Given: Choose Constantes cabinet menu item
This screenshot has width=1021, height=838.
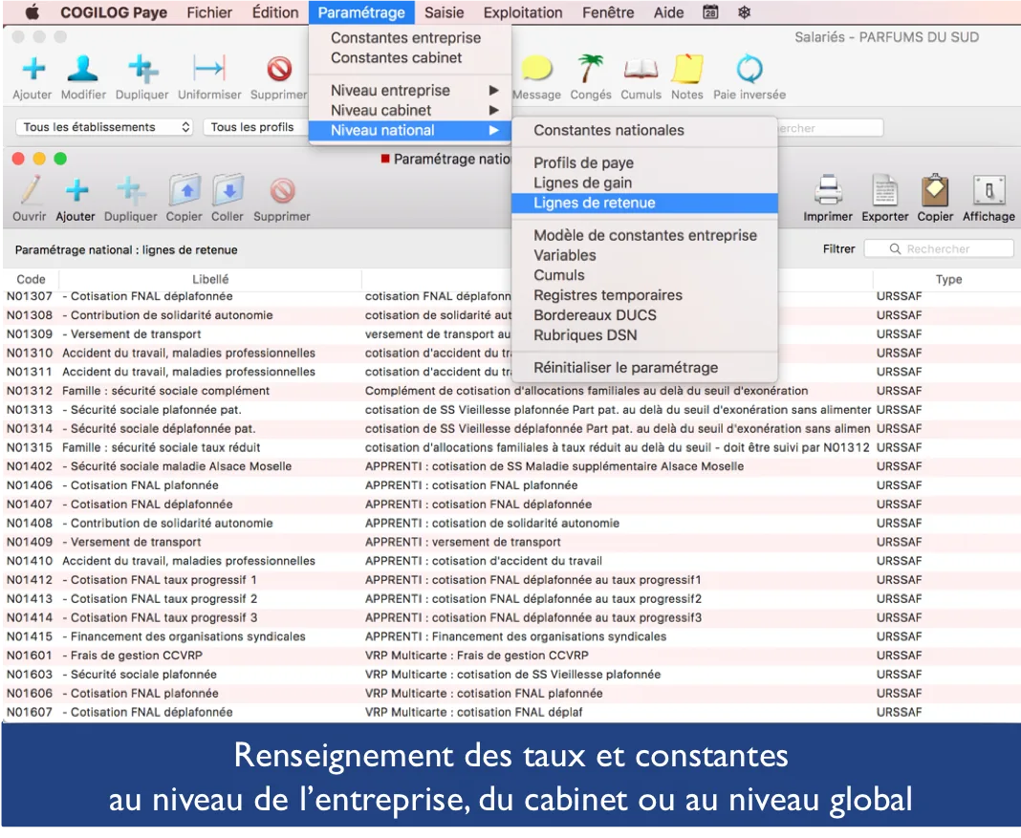Looking at the screenshot, I should [410, 58].
